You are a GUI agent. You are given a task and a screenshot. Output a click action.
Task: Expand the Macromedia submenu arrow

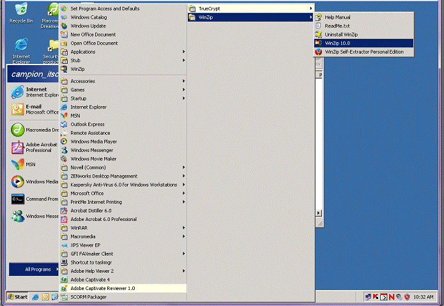(x=183, y=236)
